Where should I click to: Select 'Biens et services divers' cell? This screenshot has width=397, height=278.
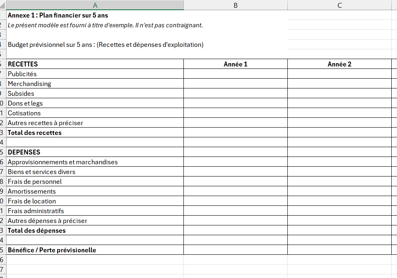[x=95, y=172]
